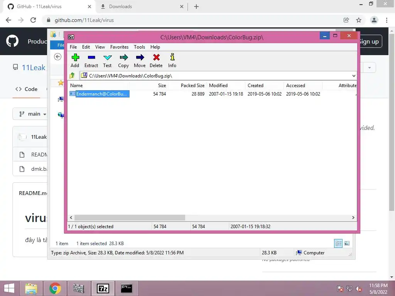Viewport: 395px width, 296px height.
Task: Open the Chrome profile icon
Action: (374, 20)
